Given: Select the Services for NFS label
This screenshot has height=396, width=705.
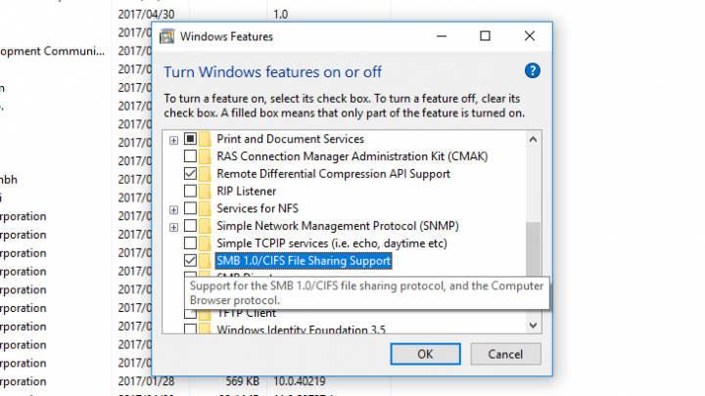Looking at the screenshot, I should 258,208.
